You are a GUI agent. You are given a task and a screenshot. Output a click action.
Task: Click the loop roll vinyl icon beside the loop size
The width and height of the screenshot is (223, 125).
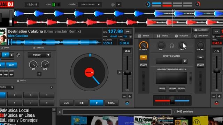18,55
